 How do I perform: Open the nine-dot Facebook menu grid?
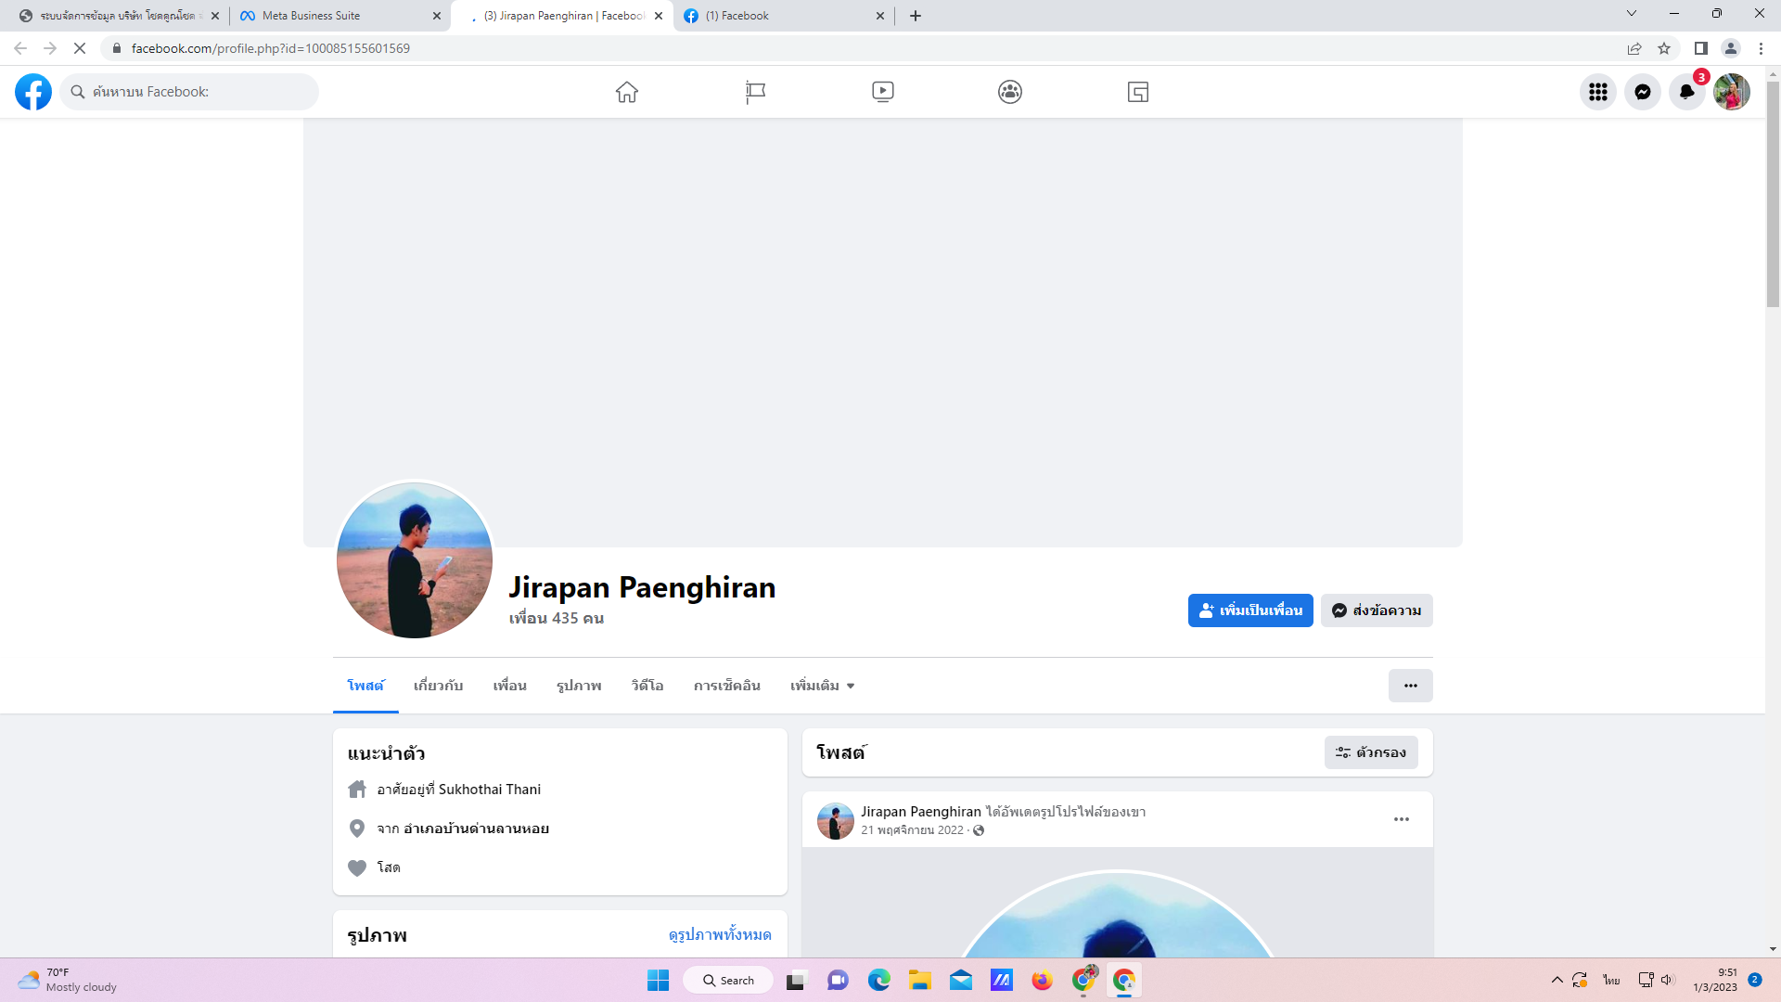click(x=1597, y=92)
